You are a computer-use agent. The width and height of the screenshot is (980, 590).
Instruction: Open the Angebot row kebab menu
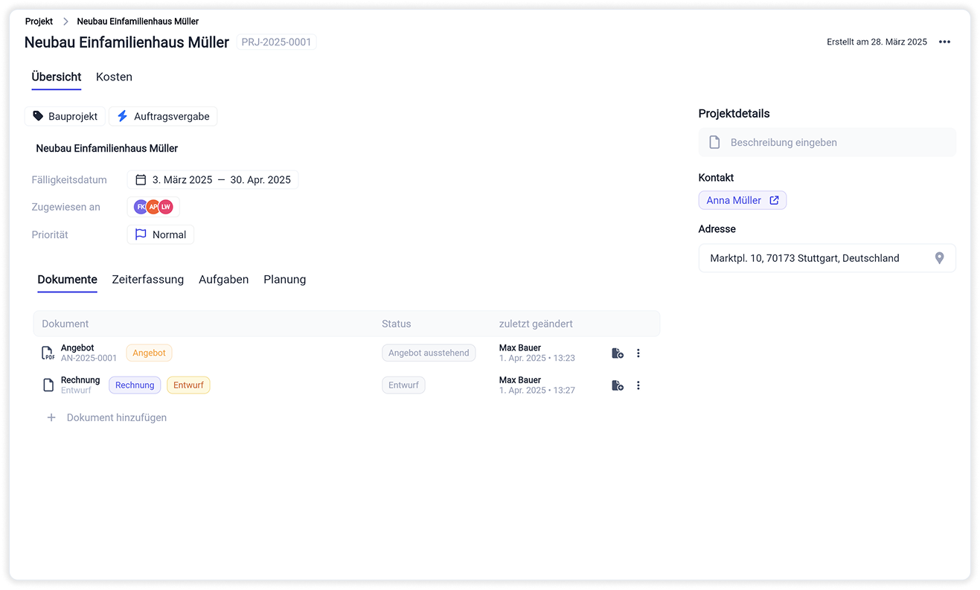(x=638, y=353)
